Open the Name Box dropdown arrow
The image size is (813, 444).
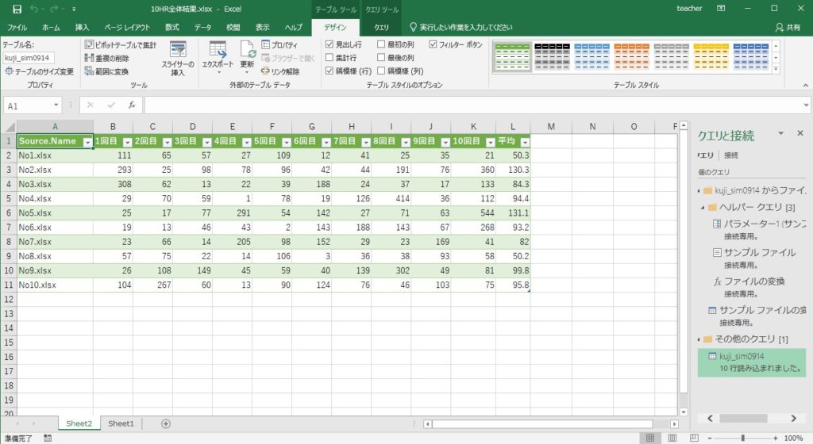(x=56, y=105)
